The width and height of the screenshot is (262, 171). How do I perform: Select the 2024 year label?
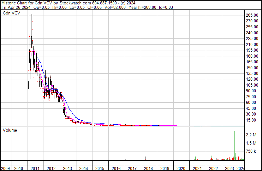[x=240, y=168]
